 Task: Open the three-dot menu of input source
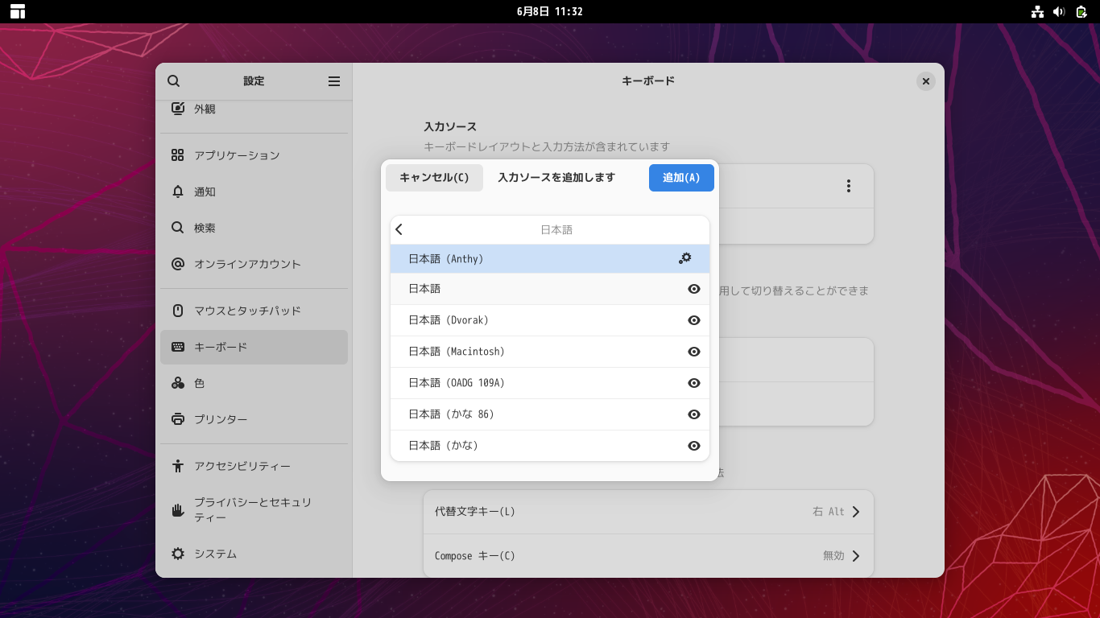pyautogui.click(x=848, y=186)
